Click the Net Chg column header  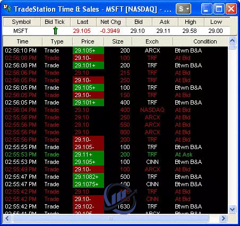pyautogui.click(x=111, y=22)
